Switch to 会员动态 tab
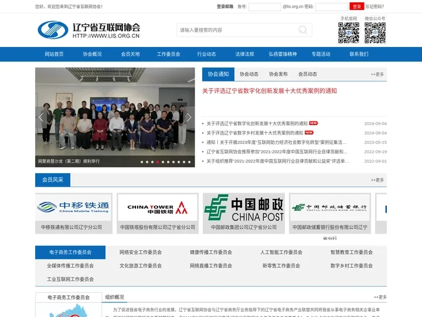Viewport: 422px width, 317px height. 308,74
